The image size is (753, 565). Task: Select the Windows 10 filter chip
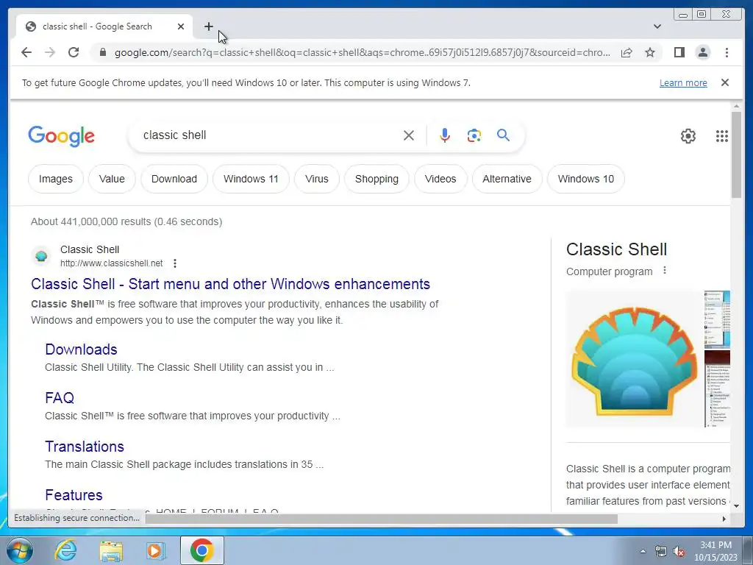click(586, 179)
